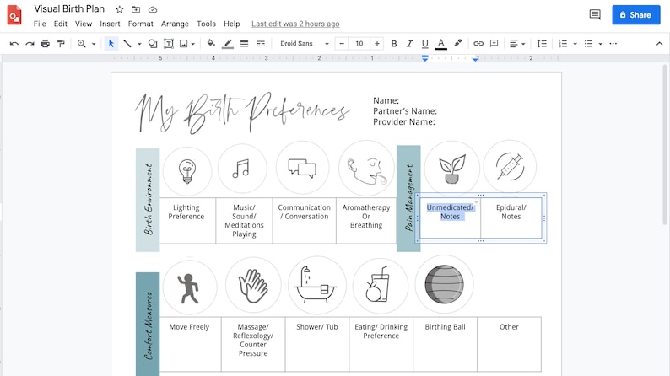Click the font size field showing 10
Viewport: 670px width, 376px height.
tap(359, 44)
